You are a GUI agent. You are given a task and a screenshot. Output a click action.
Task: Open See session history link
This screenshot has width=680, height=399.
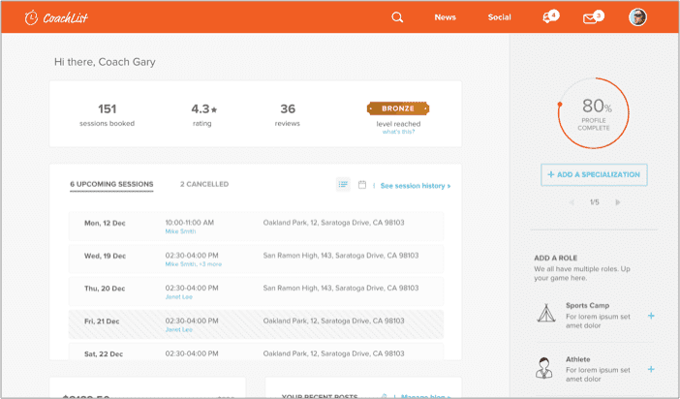pyautogui.click(x=416, y=186)
